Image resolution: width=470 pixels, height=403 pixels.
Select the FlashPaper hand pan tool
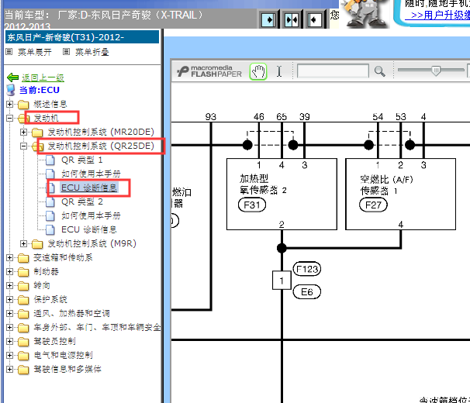click(258, 71)
